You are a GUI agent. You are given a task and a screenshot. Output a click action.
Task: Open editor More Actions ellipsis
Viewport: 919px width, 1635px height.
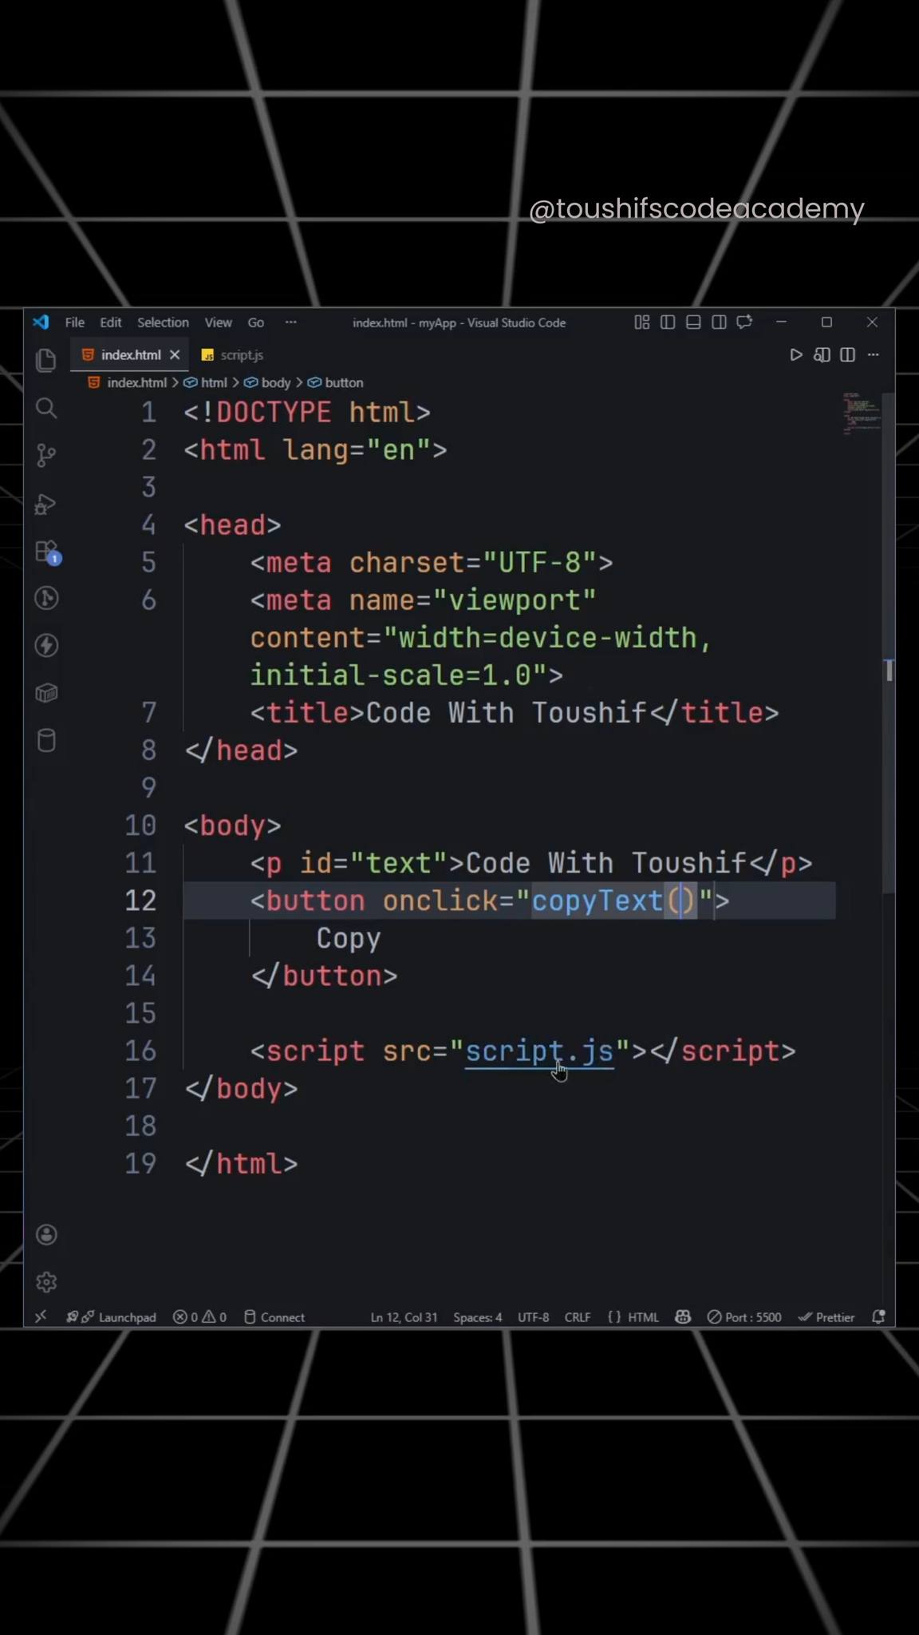874,354
